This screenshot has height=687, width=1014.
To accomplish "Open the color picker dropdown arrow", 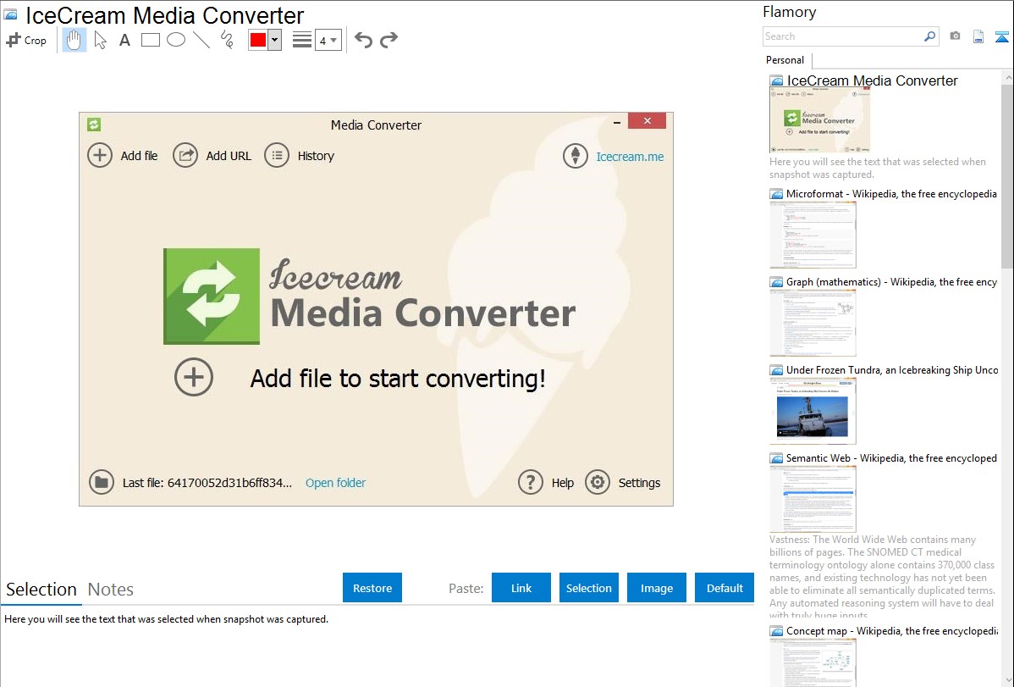I will 274,40.
